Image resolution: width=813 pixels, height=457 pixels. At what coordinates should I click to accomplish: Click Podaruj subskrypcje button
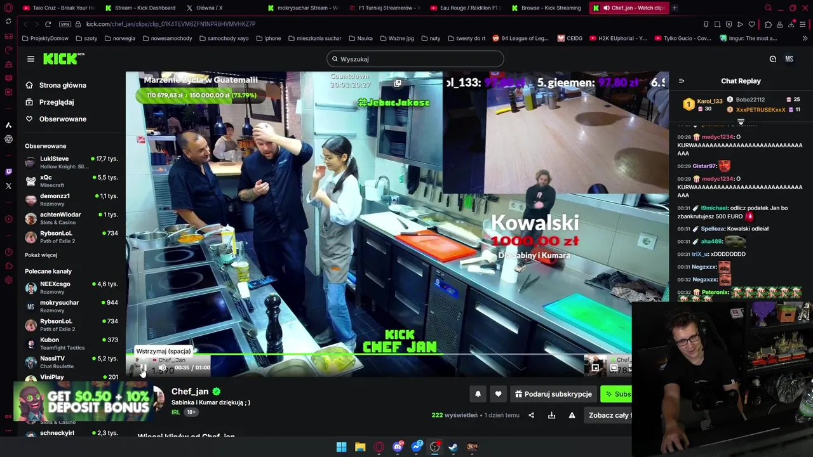click(x=553, y=394)
